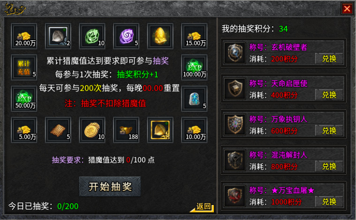Select the golden egg prize icon
This screenshot has height=220, width=356.
(x=160, y=36)
